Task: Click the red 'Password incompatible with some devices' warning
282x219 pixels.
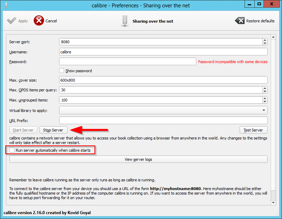Action: [233, 62]
